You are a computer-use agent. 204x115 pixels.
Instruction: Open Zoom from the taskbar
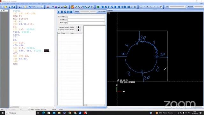click(80, 113)
